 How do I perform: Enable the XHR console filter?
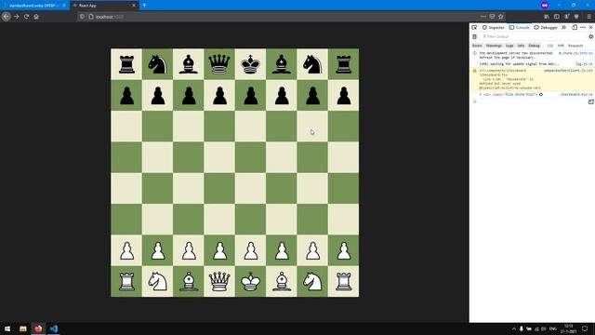click(x=561, y=46)
